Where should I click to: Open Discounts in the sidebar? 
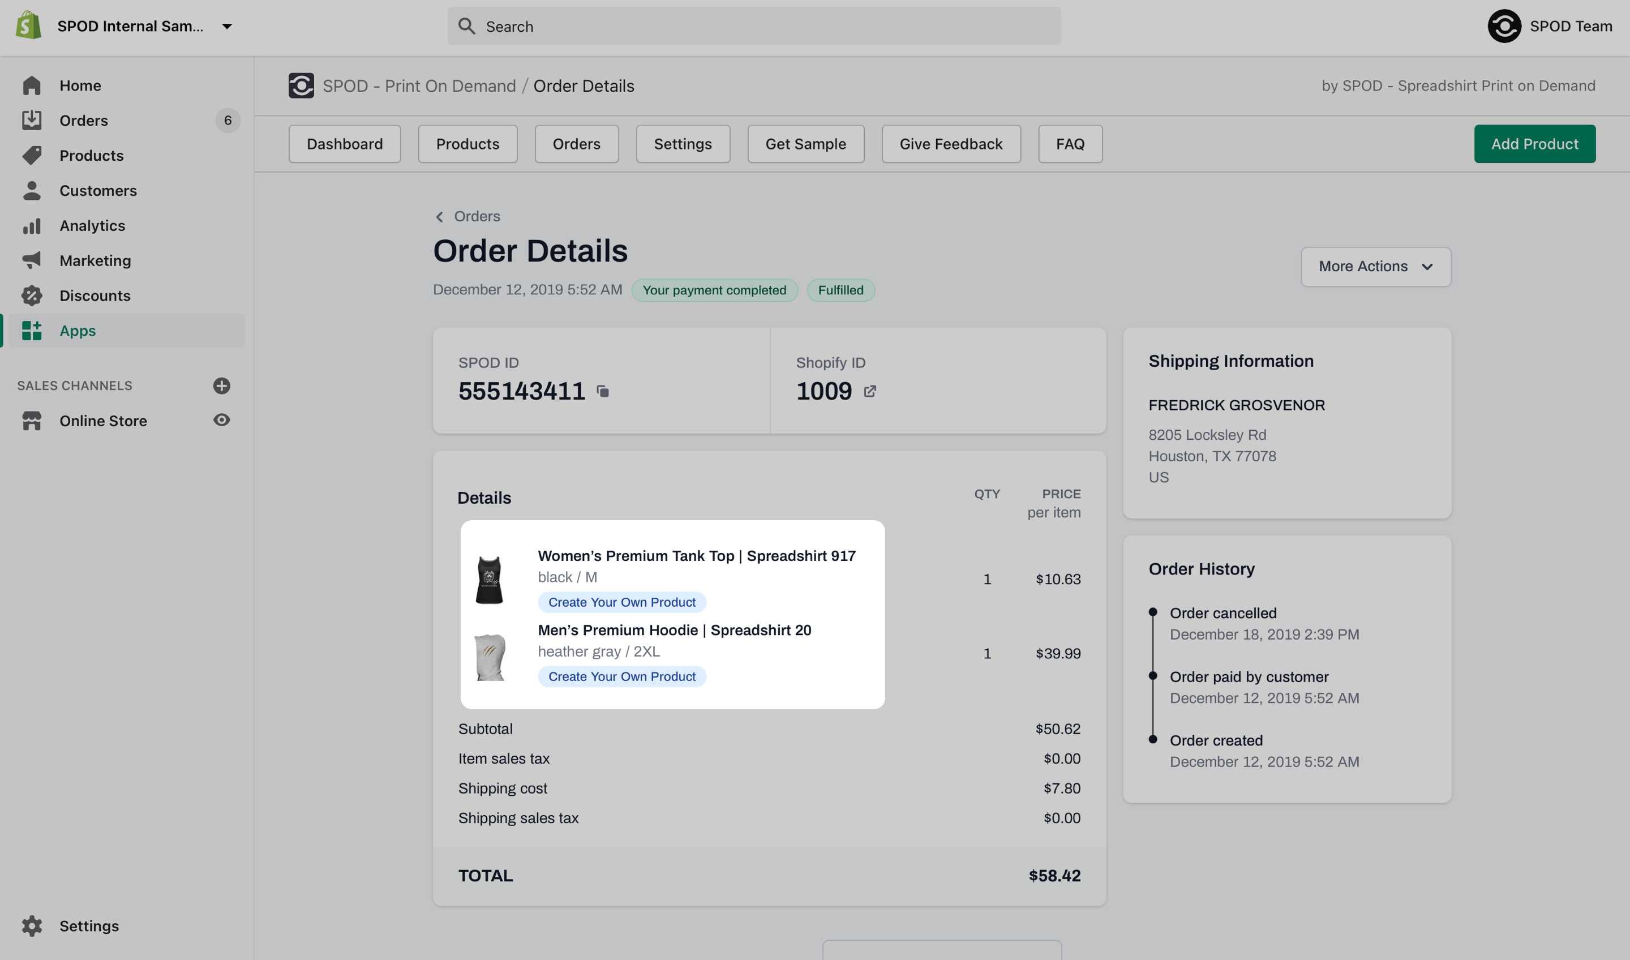click(95, 295)
